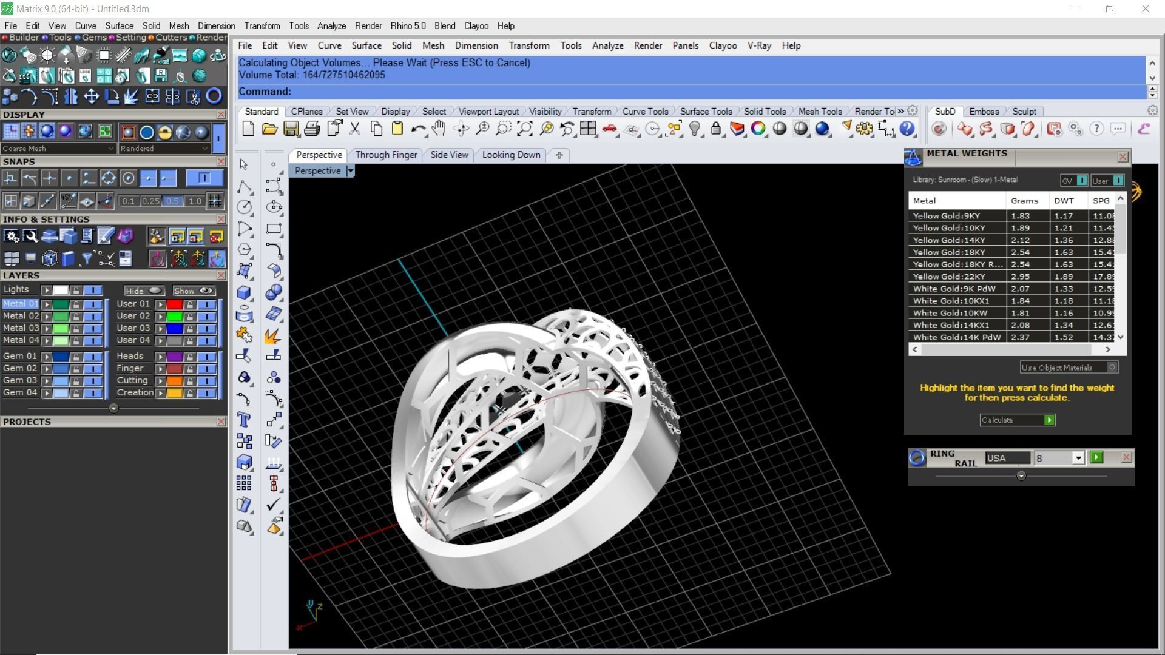The height and width of the screenshot is (655, 1165).
Task: Expand the layers panel down-arrow handle
Action: [x=113, y=409]
